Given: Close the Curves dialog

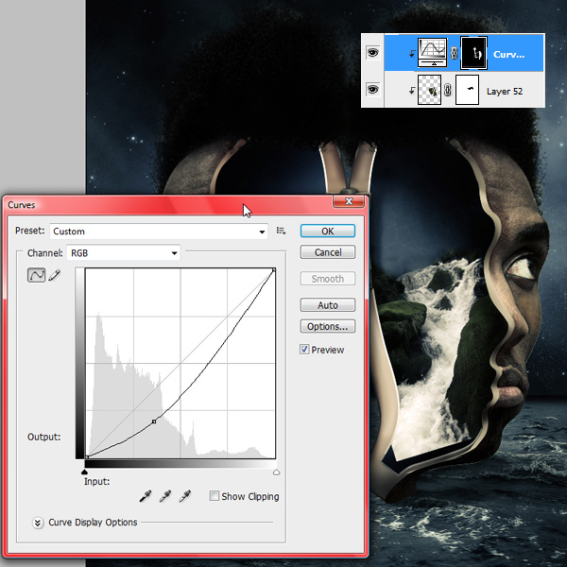Looking at the screenshot, I should pos(349,201).
